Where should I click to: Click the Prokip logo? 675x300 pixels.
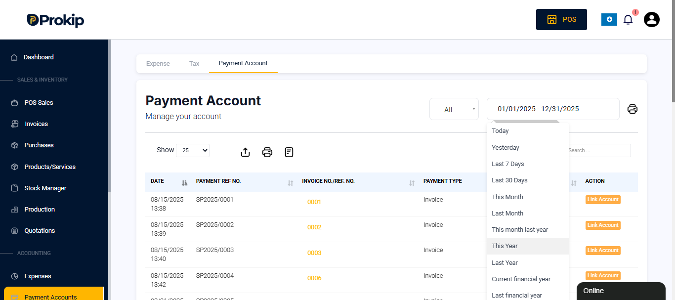(x=55, y=20)
